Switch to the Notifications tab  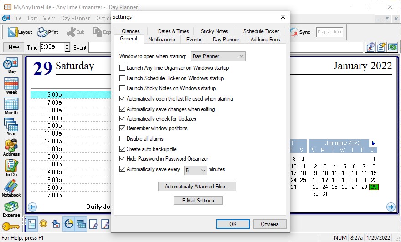[x=162, y=40]
